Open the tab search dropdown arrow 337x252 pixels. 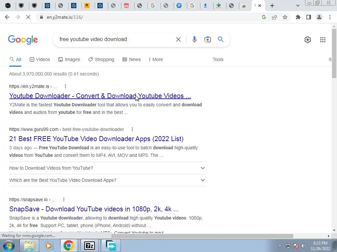[x=298, y=6]
